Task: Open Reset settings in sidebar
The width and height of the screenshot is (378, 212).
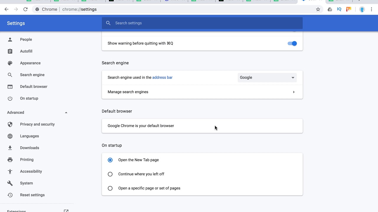Action: [32, 195]
